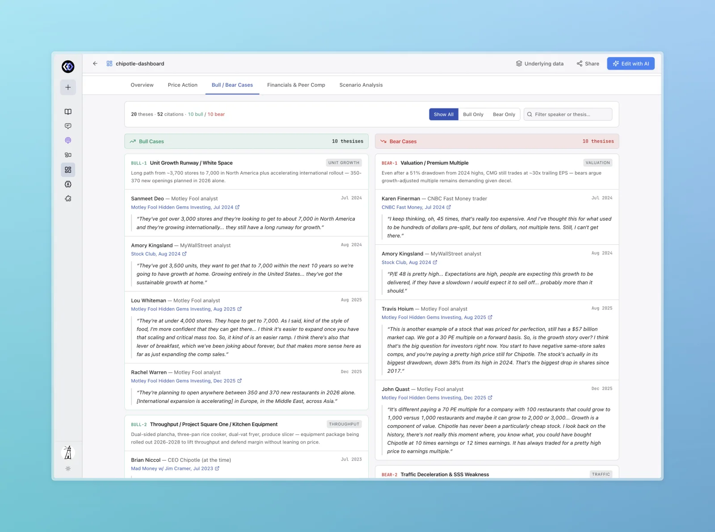The image size is (715, 532).
Task: Go to the Scenario Analysis tab
Action: coord(361,85)
